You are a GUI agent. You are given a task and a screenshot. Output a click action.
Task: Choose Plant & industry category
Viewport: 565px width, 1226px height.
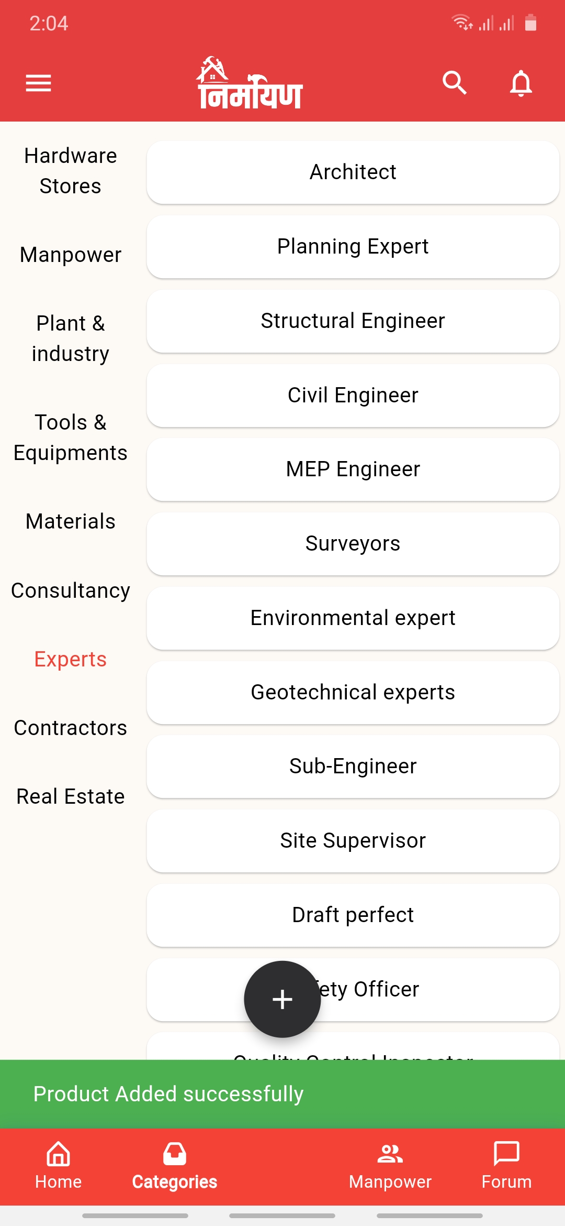pyautogui.click(x=71, y=338)
